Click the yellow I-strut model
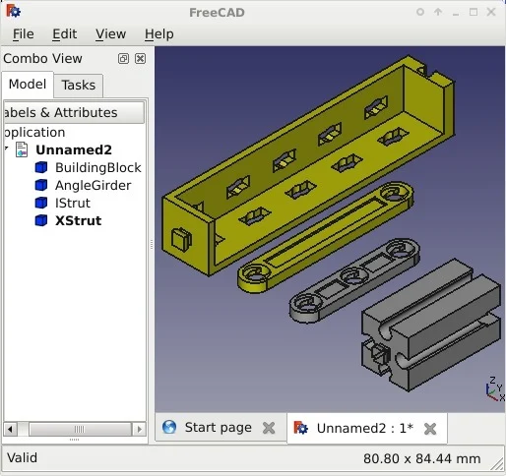The height and width of the screenshot is (476, 506). 325,238
